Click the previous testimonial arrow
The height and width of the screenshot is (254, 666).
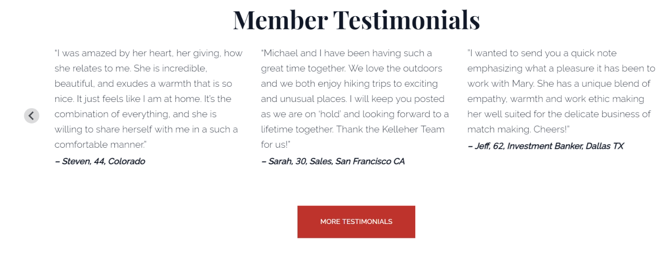(x=31, y=115)
